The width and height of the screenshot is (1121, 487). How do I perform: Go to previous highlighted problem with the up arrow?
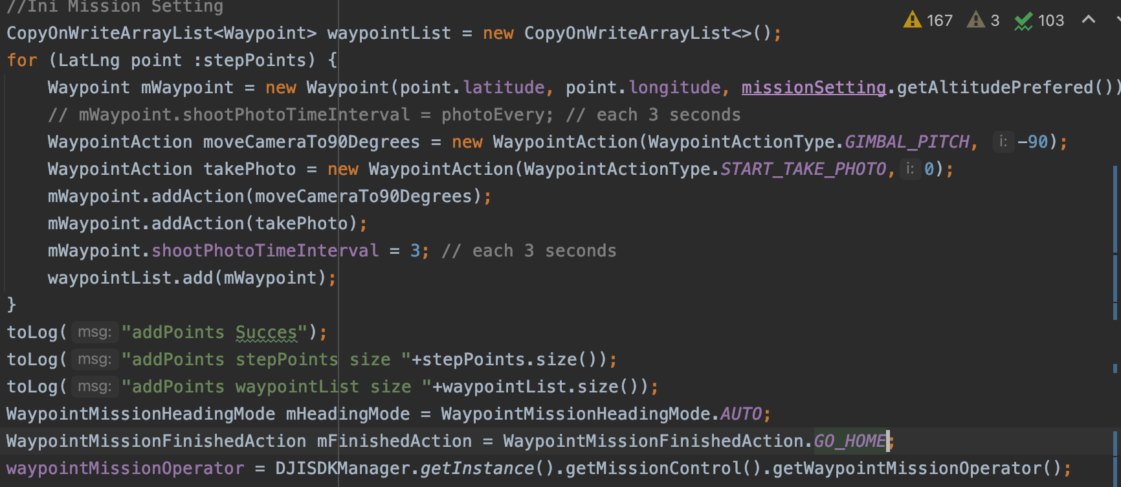[1089, 19]
